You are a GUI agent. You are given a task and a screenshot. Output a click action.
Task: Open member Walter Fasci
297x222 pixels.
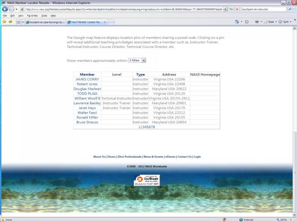pyautogui.click(x=87, y=112)
